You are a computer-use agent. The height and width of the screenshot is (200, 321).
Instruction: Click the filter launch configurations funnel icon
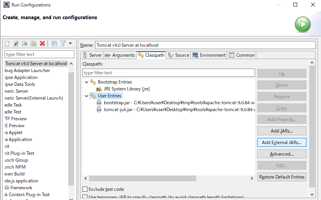(x=63, y=43)
